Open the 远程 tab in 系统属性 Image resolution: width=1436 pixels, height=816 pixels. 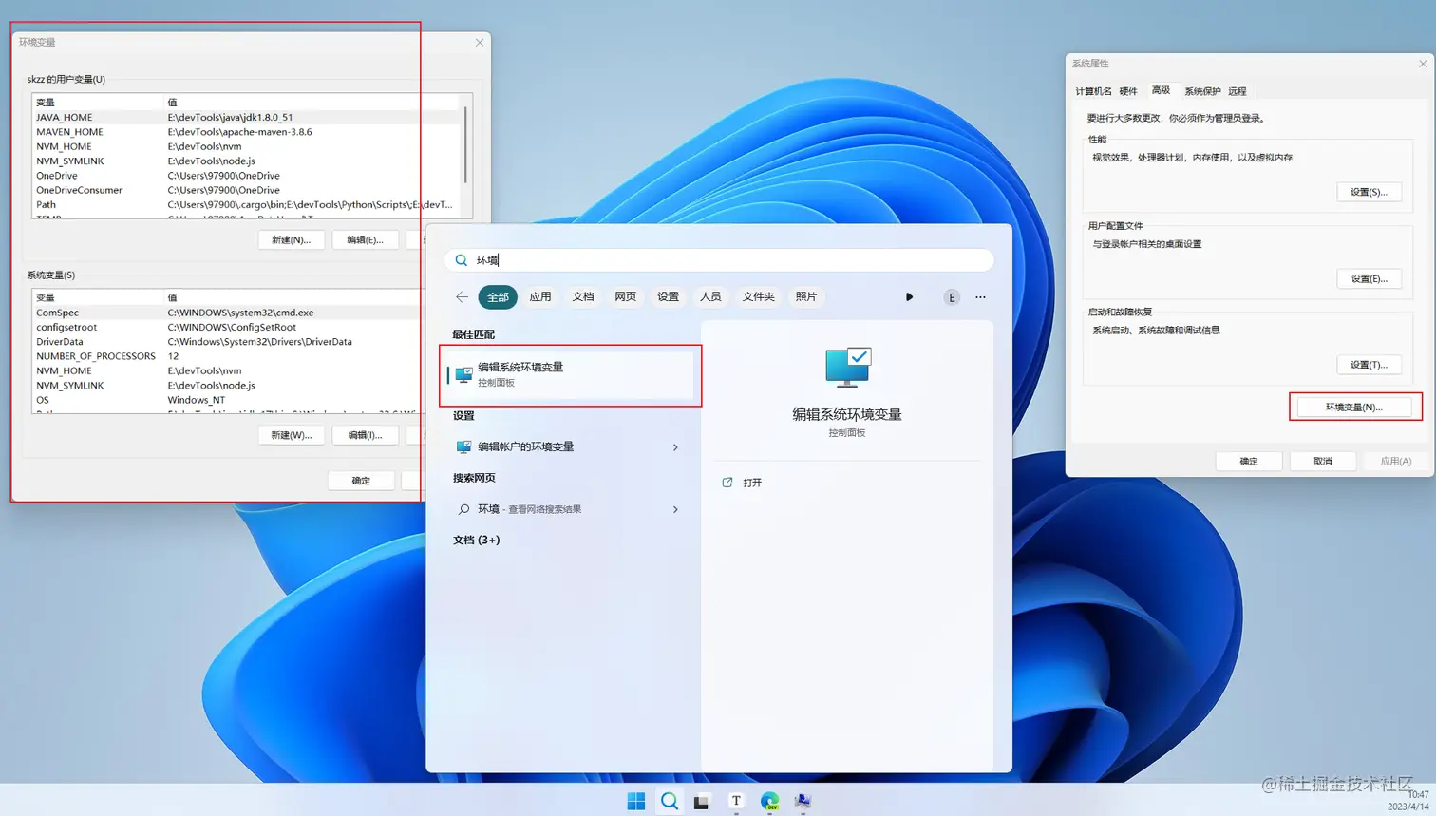[x=1237, y=91]
